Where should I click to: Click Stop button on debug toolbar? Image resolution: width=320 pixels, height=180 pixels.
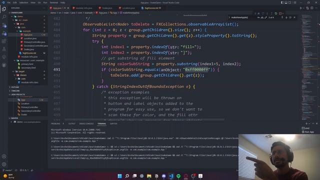[x=280, y=13]
